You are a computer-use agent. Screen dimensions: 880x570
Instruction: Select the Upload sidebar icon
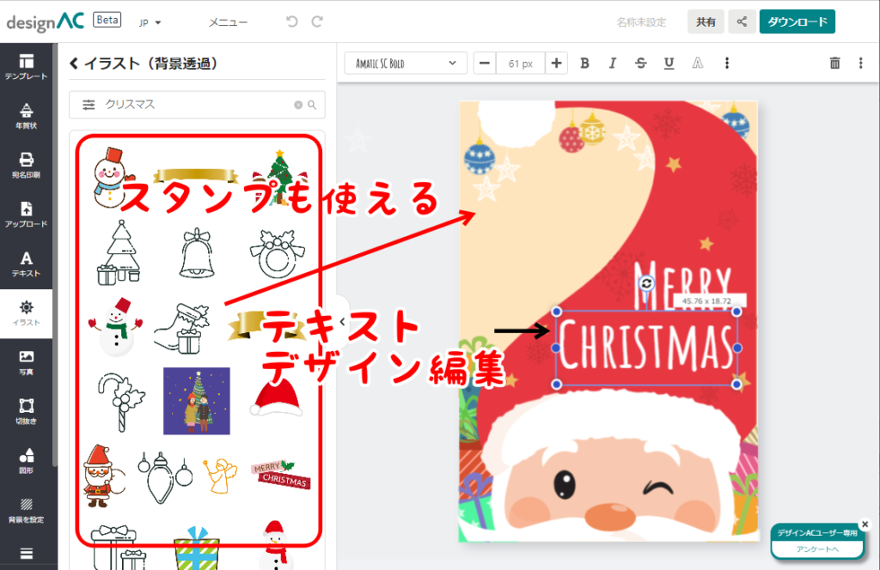[26, 214]
